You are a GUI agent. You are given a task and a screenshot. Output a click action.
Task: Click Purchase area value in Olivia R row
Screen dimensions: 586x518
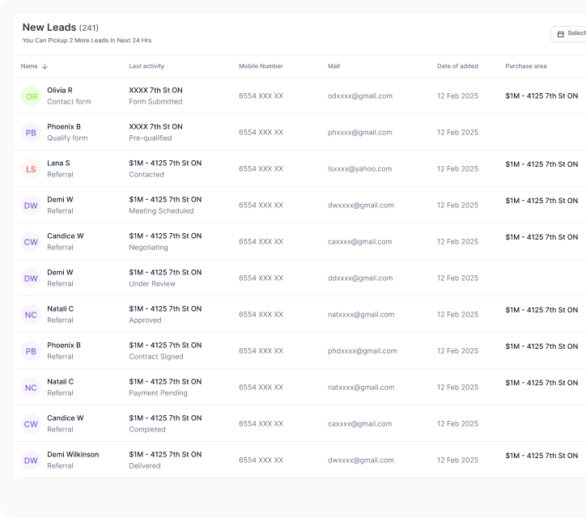point(541,96)
